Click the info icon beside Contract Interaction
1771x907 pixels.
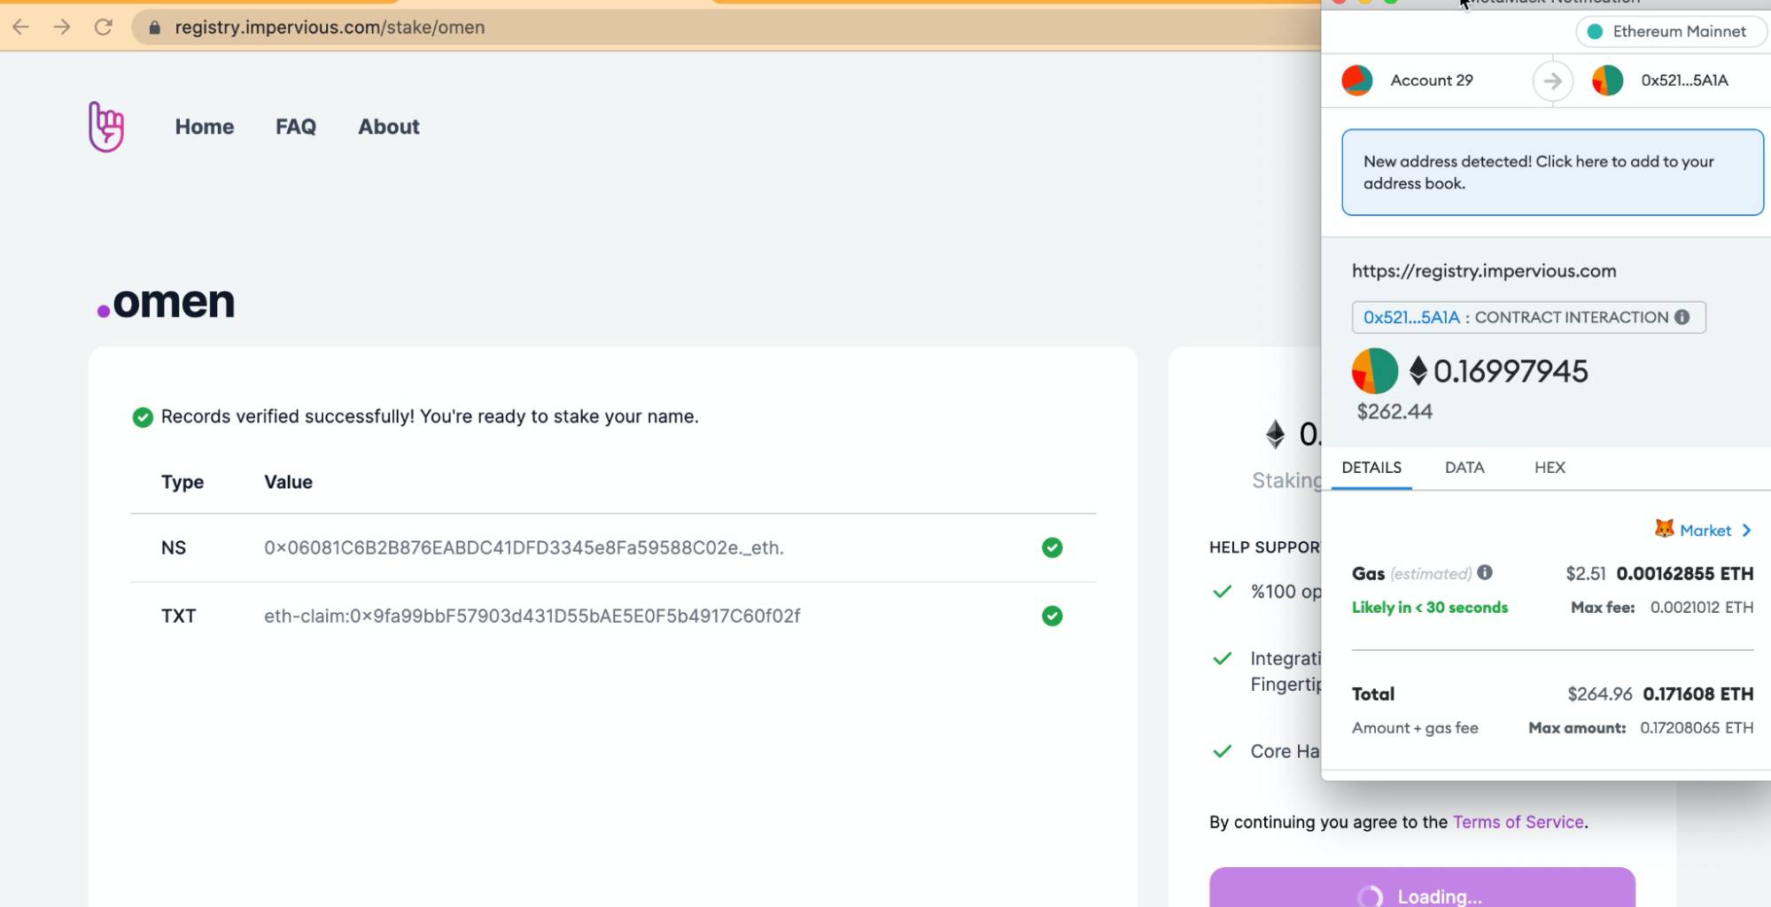1682,317
